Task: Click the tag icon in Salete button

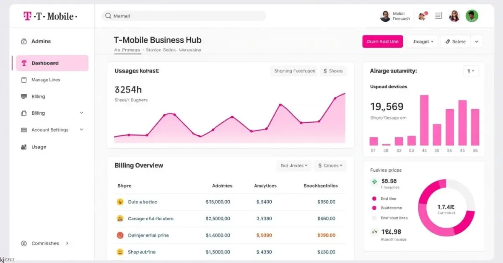Action: (x=448, y=41)
